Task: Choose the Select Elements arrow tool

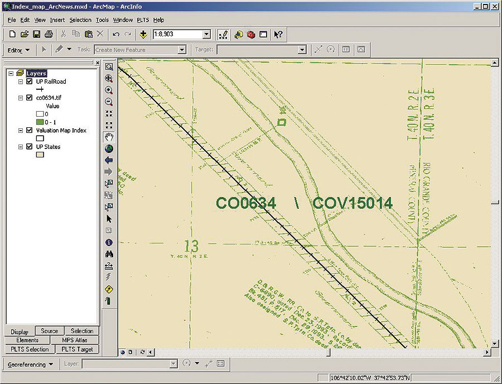Action: coord(109,219)
